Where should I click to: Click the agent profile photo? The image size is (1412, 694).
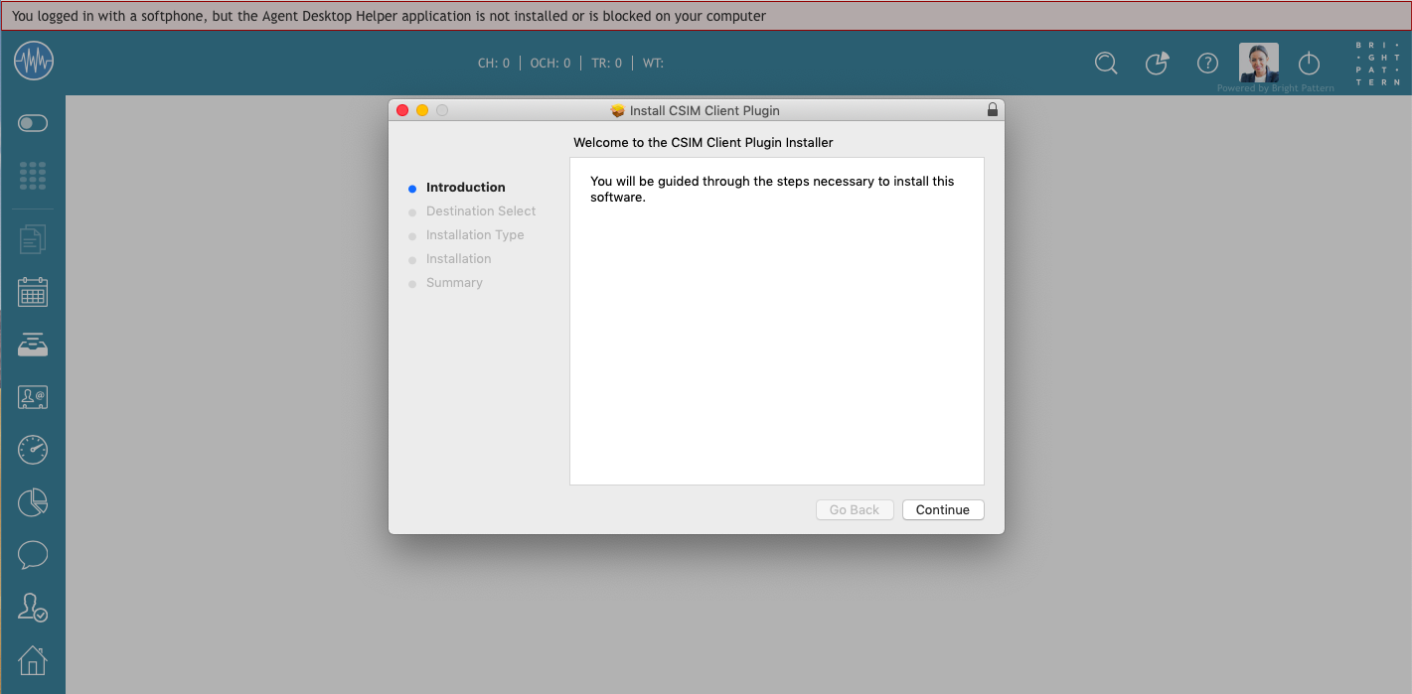[1259, 63]
